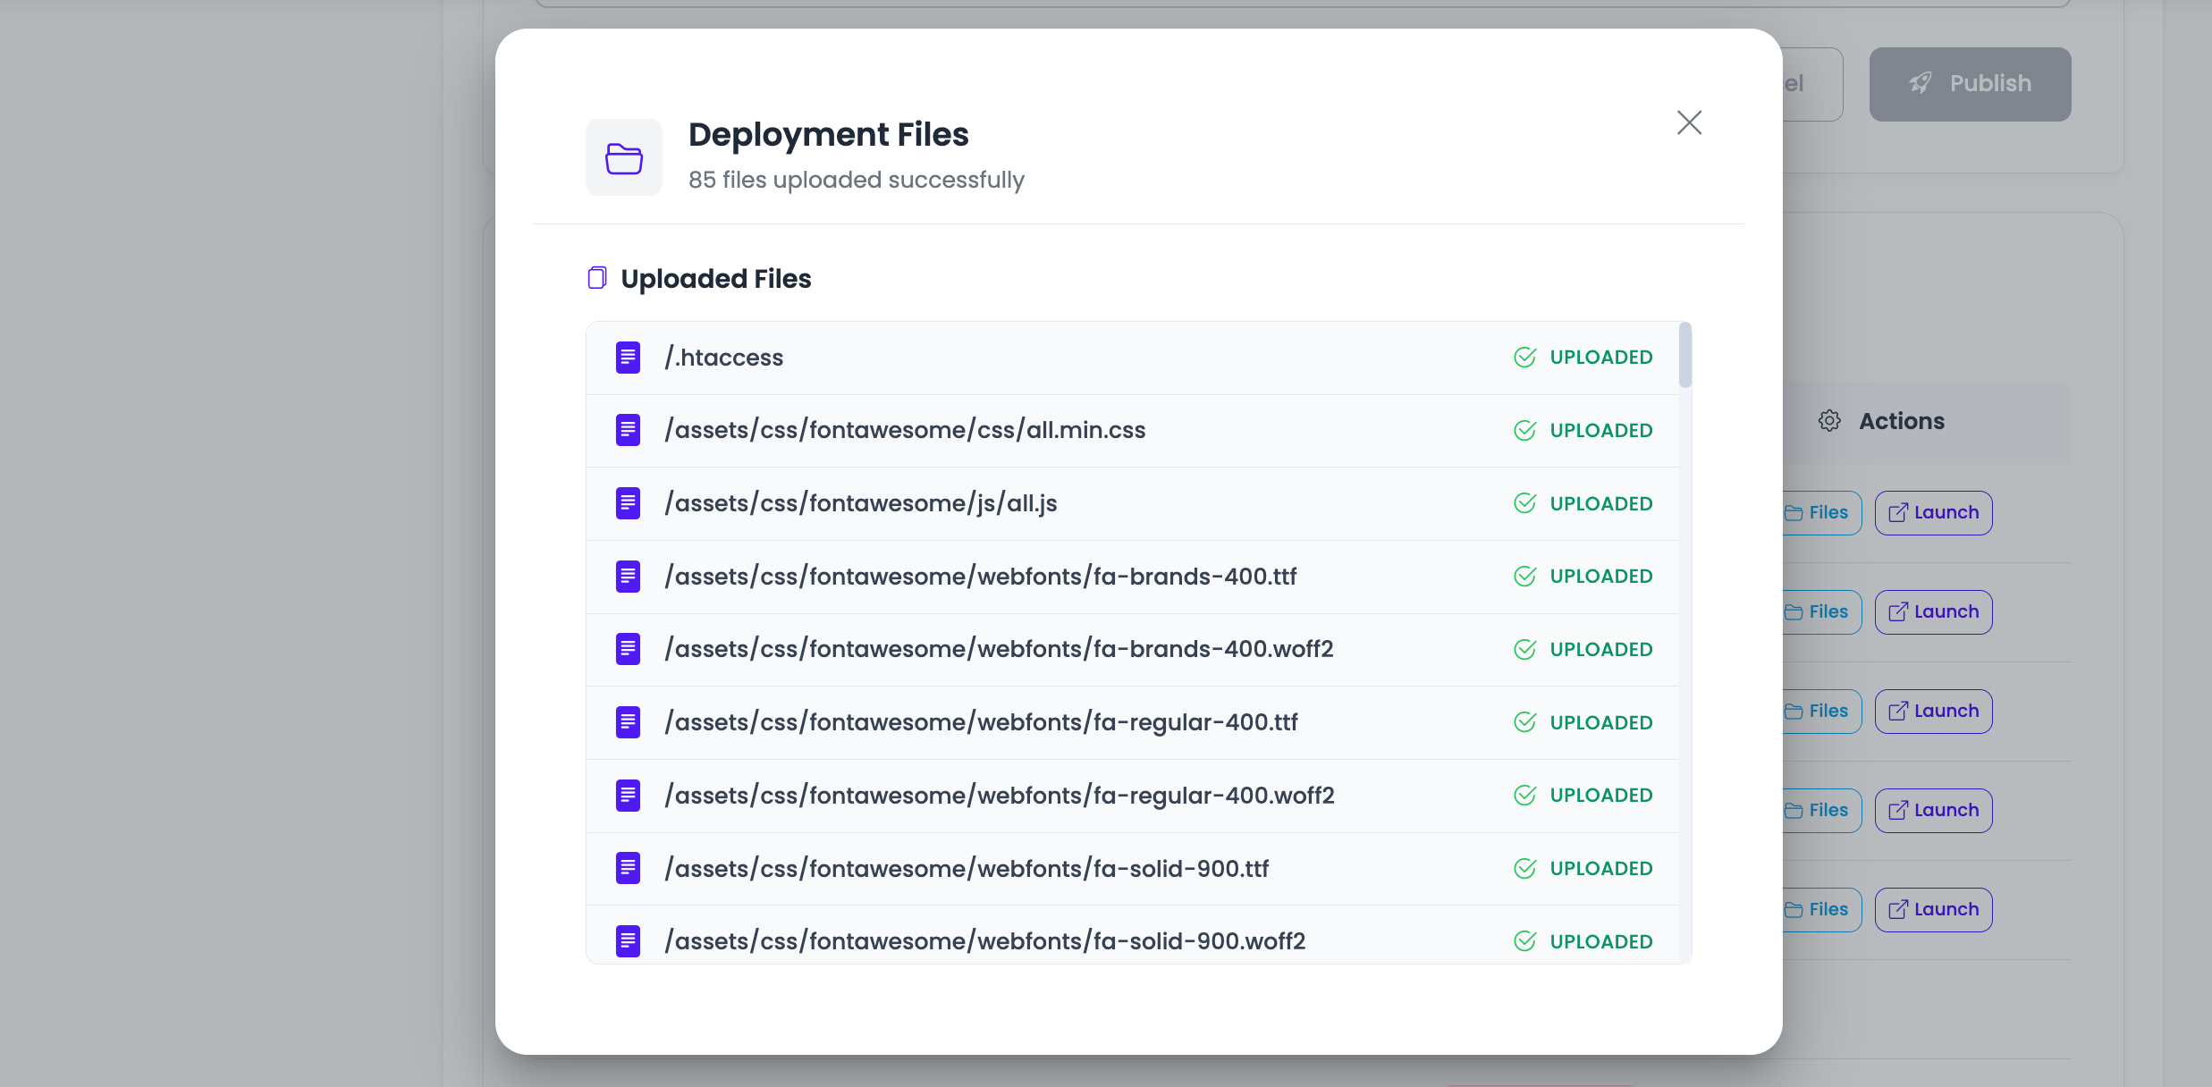This screenshot has width=2212, height=1087.
Task: Select the fa-brands-400.woff2 file path
Action: point(999,650)
